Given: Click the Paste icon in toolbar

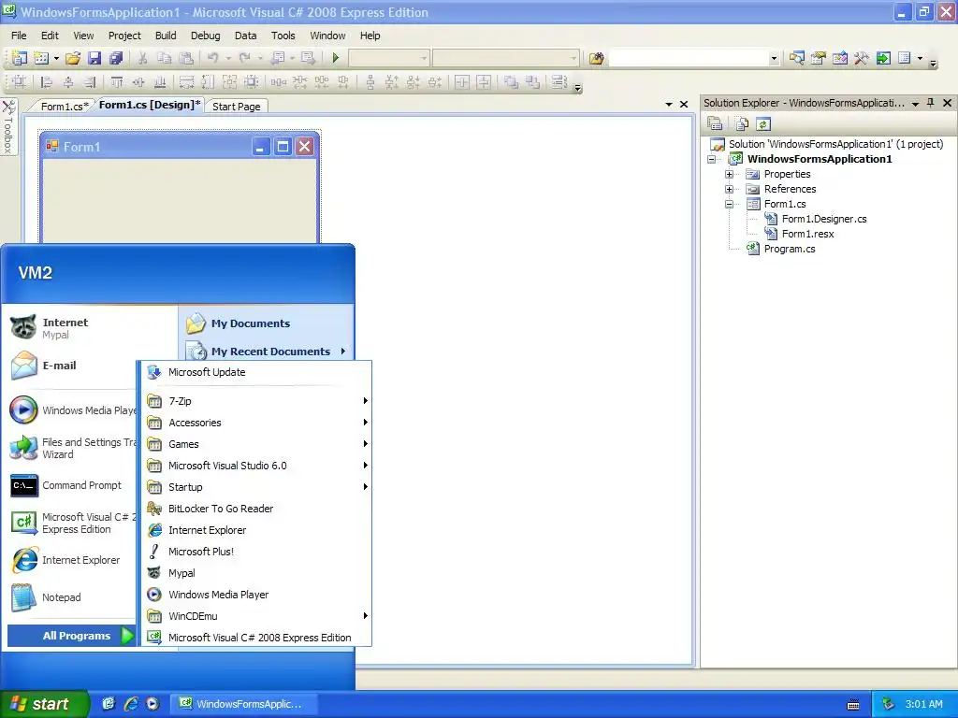Looking at the screenshot, I should [186, 58].
